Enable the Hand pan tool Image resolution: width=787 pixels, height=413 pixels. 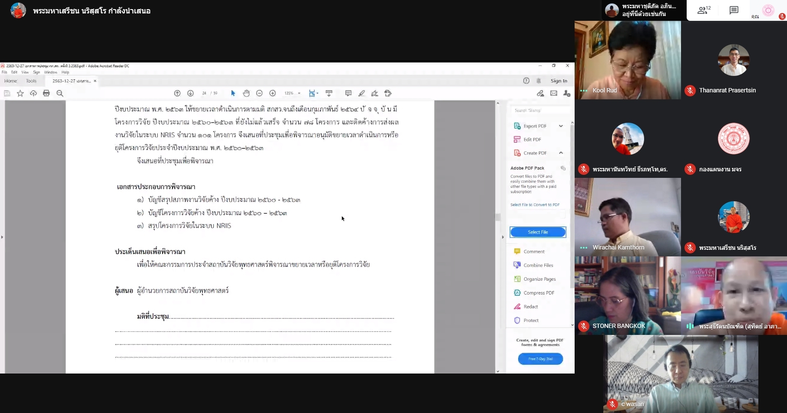click(x=246, y=93)
